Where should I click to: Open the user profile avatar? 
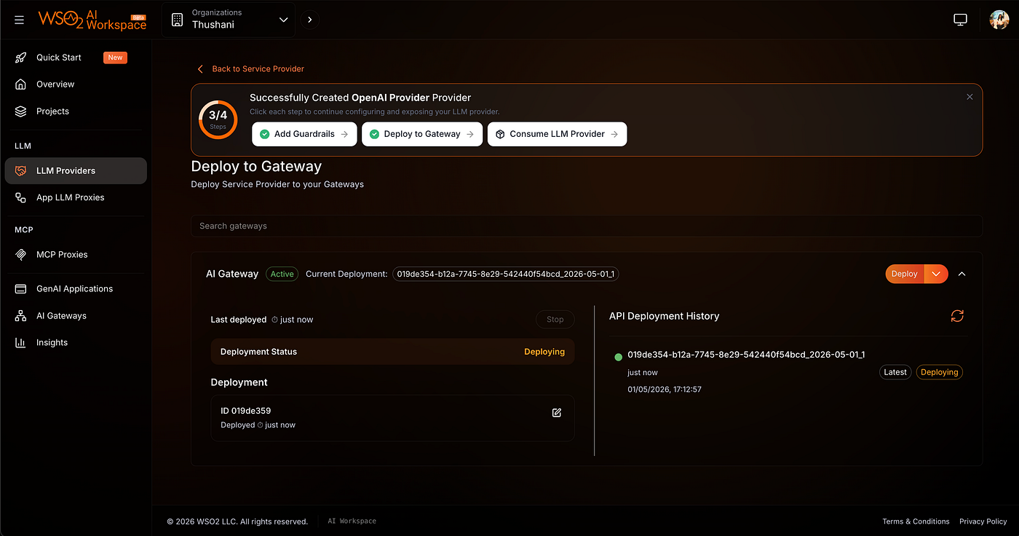(999, 20)
